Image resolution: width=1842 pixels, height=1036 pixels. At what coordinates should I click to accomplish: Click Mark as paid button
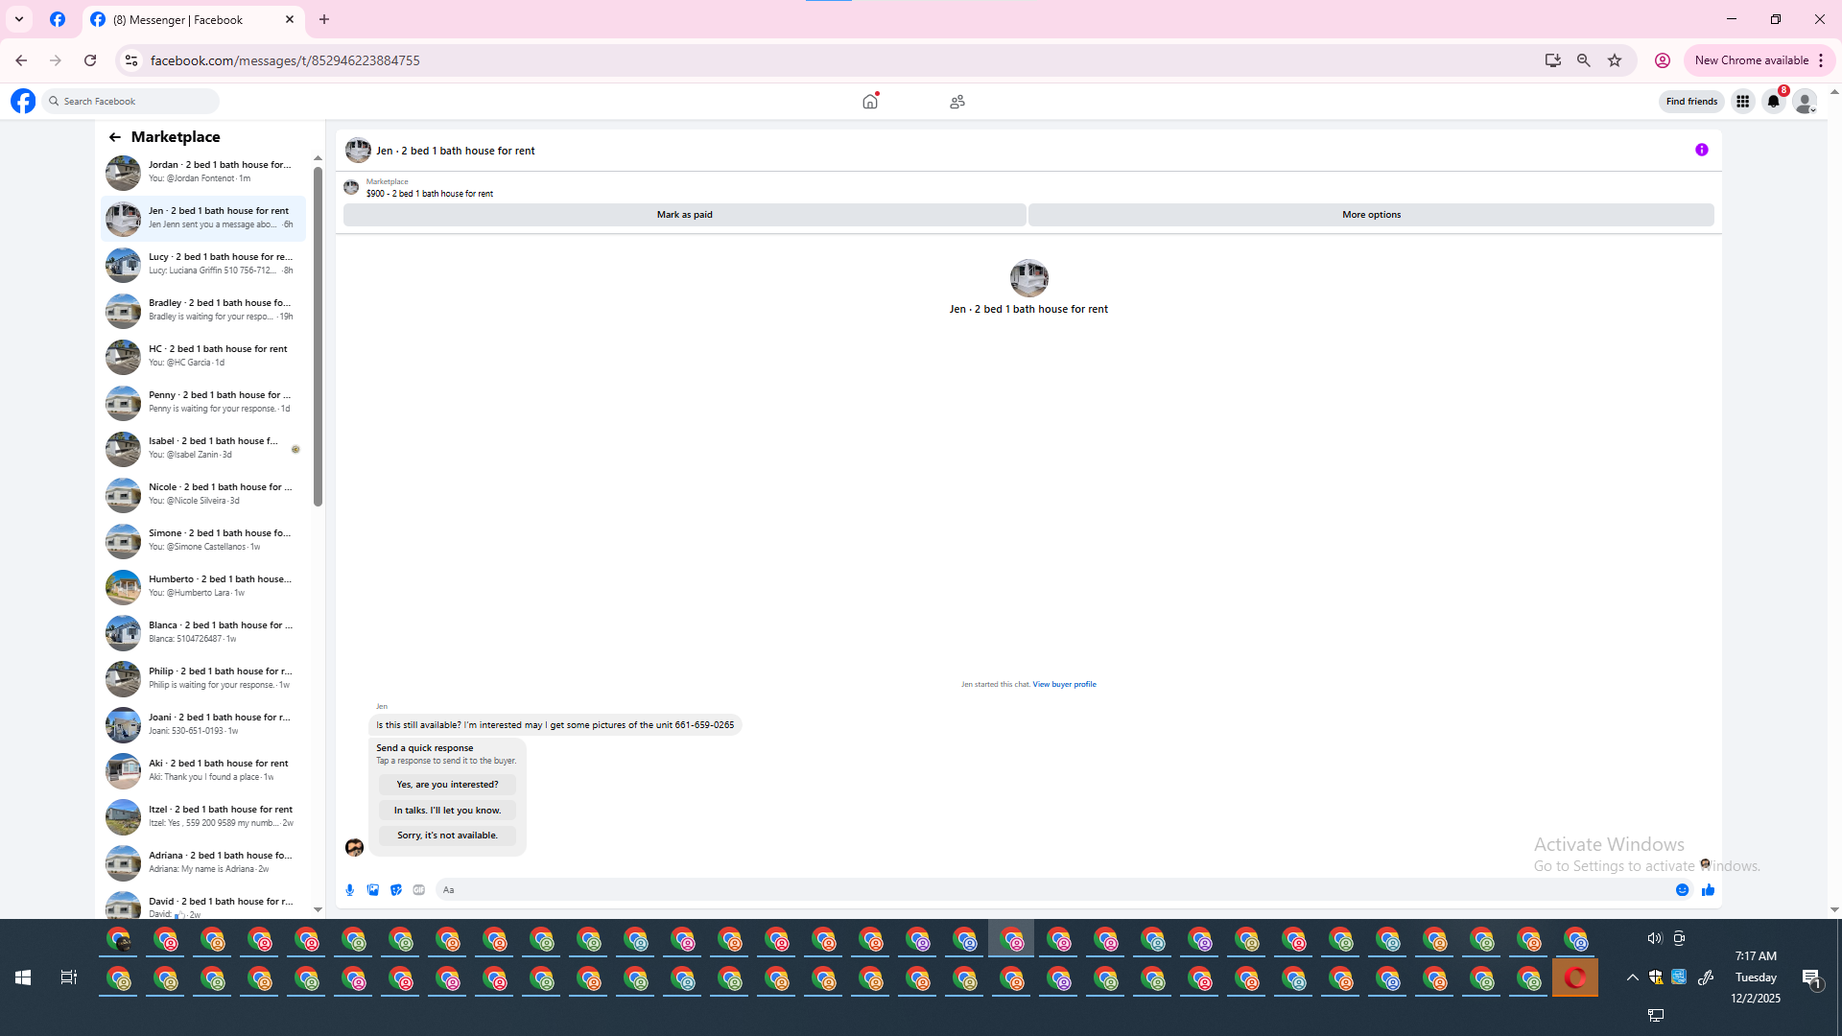coord(684,215)
